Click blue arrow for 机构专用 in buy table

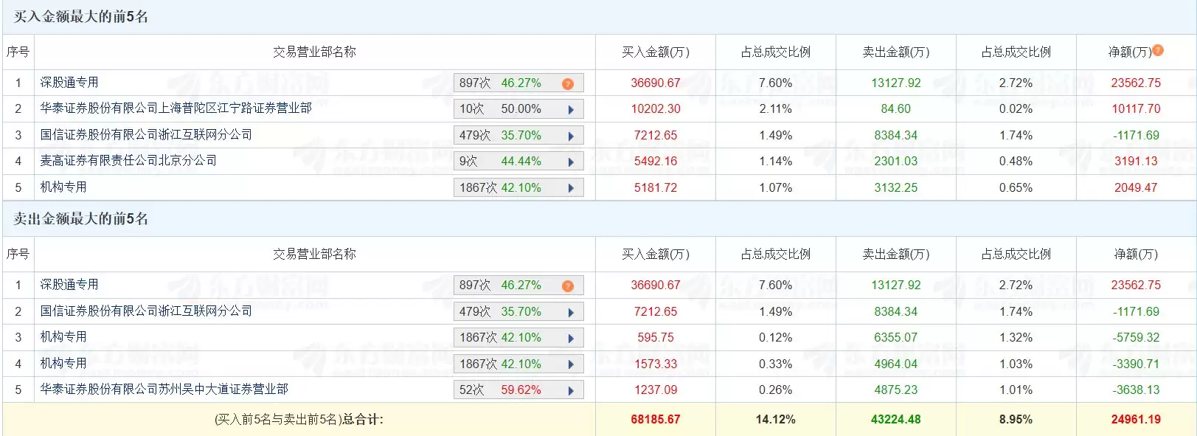[x=571, y=188]
